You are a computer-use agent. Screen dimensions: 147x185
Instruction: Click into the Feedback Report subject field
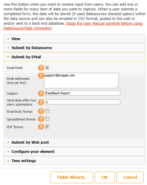(83, 93)
